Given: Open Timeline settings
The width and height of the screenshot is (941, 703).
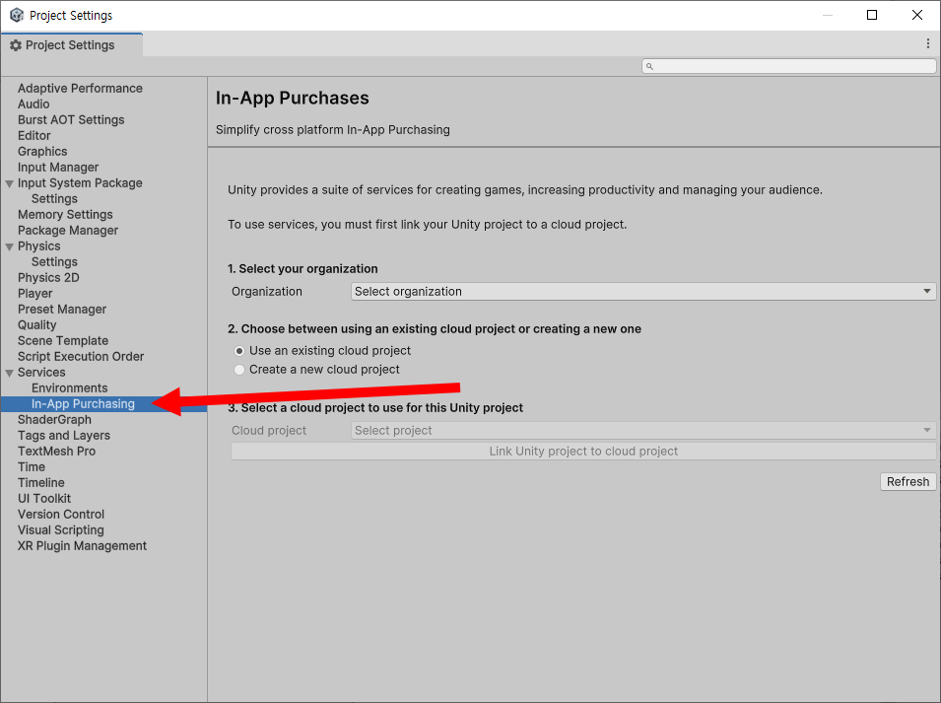Looking at the screenshot, I should (x=40, y=483).
